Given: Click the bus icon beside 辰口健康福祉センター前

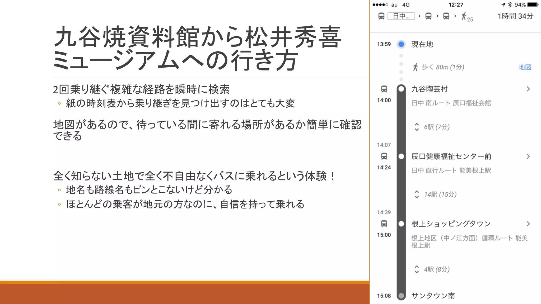Looking at the screenshot, I should 384,156.
